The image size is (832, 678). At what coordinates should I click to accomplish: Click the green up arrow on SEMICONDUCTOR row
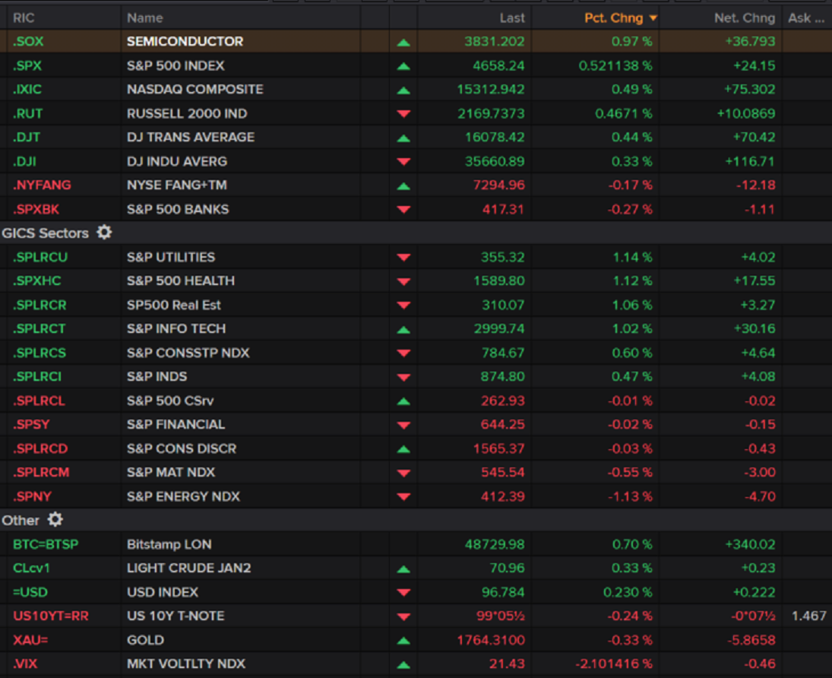pos(403,42)
